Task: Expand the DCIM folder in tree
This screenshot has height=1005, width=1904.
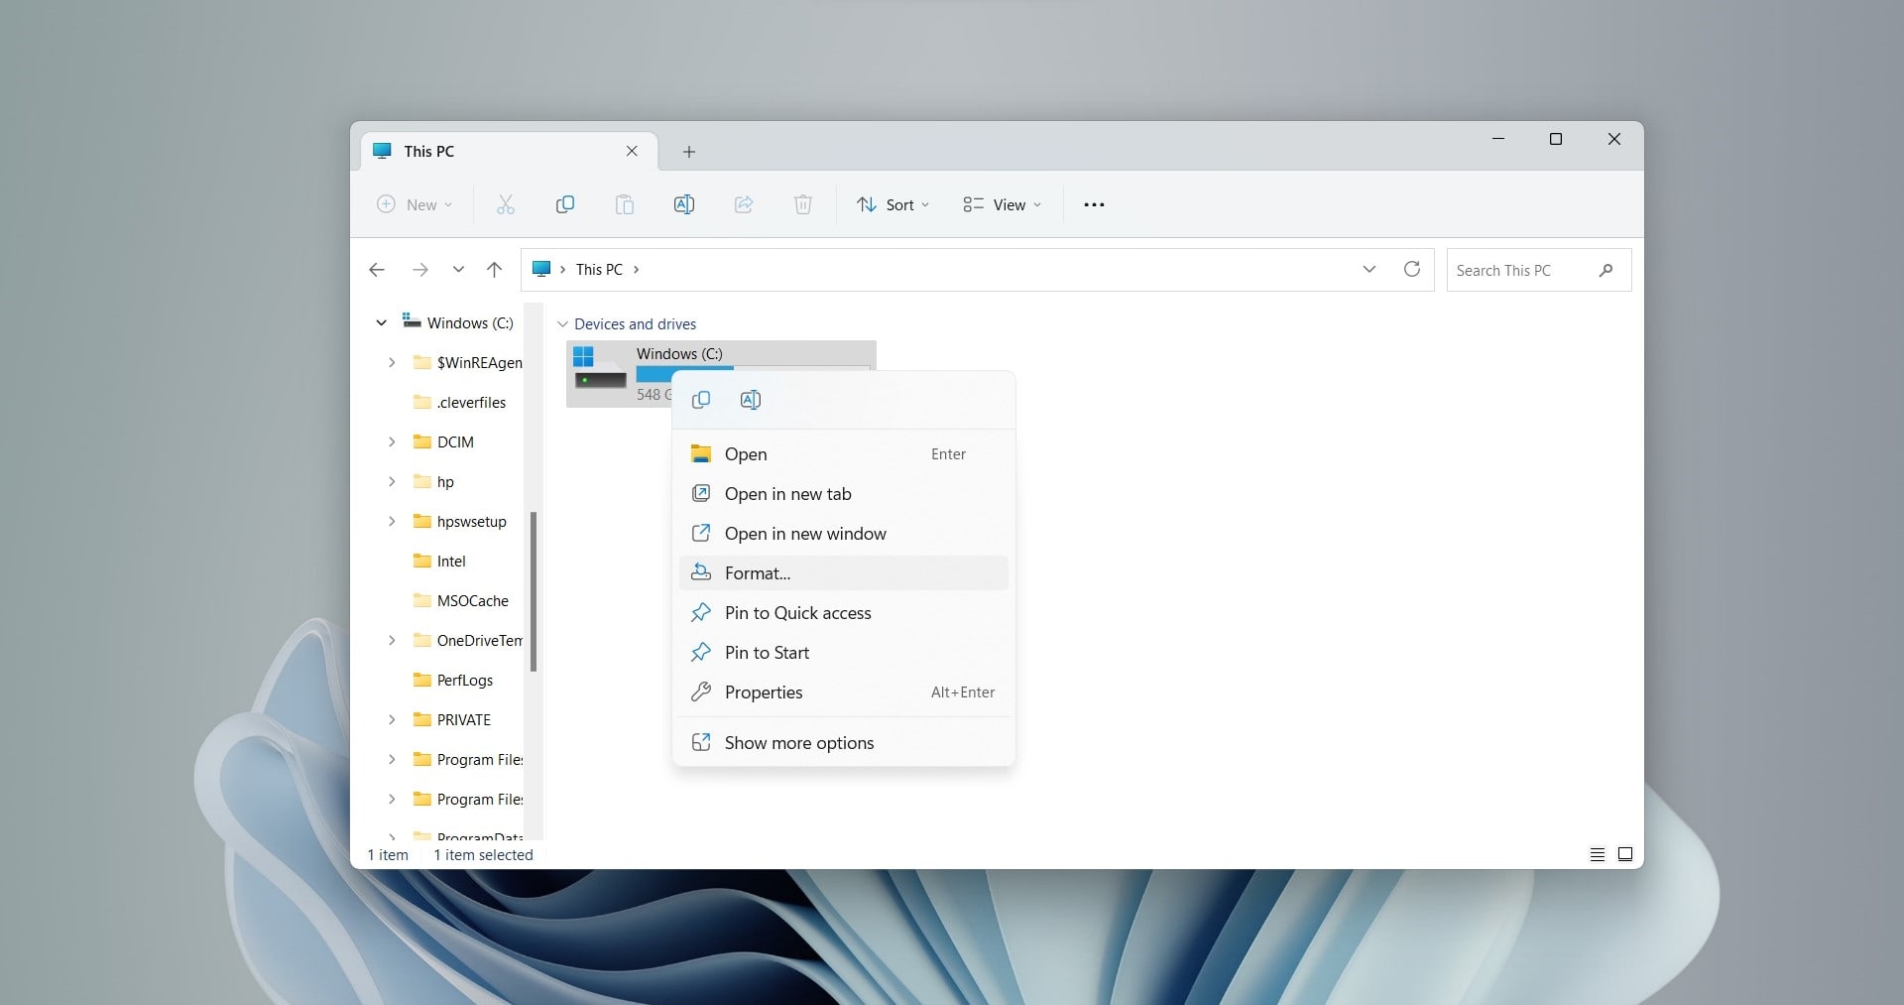Action: tap(392, 441)
